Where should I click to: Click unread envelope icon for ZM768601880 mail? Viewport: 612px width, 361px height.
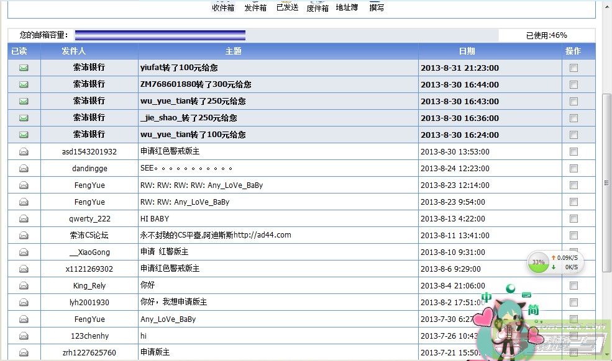(x=24, y=84)
